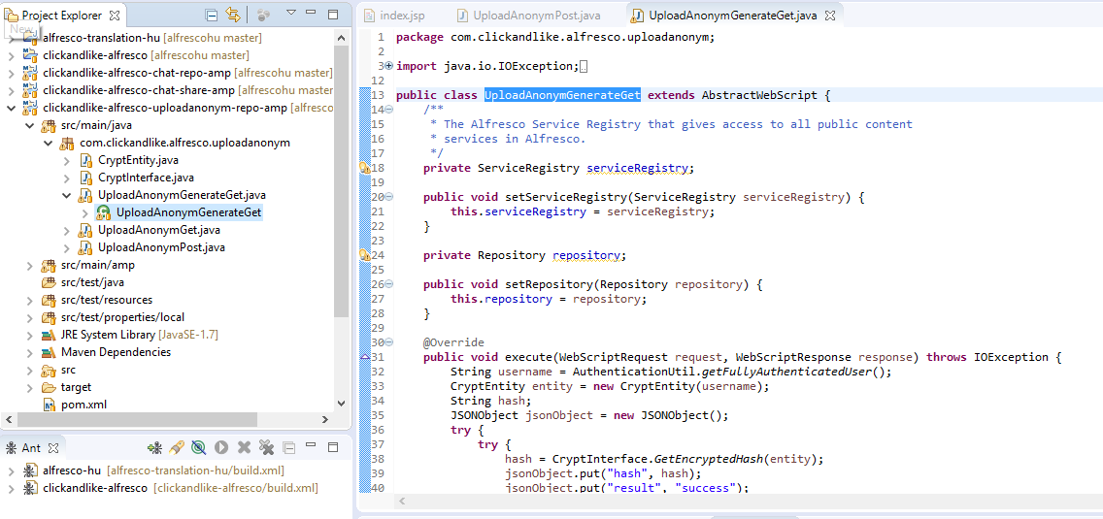Screen dimensions: 1103x519
Task: Click warning marker on editor line 18
Action: [364, 168]
